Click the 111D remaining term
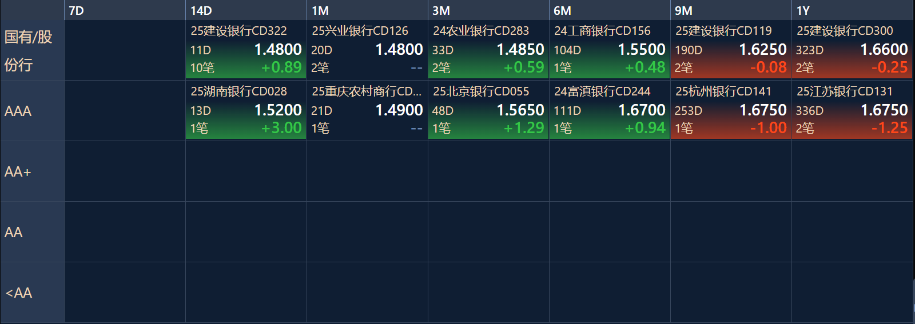Image resolution: width=915 pixels, height=324 pixels. pos(567,111)
